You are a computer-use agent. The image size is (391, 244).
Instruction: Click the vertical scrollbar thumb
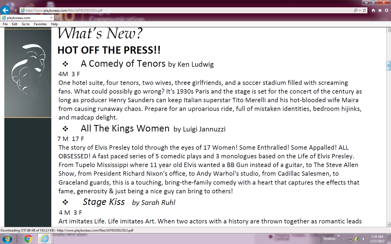389,66
